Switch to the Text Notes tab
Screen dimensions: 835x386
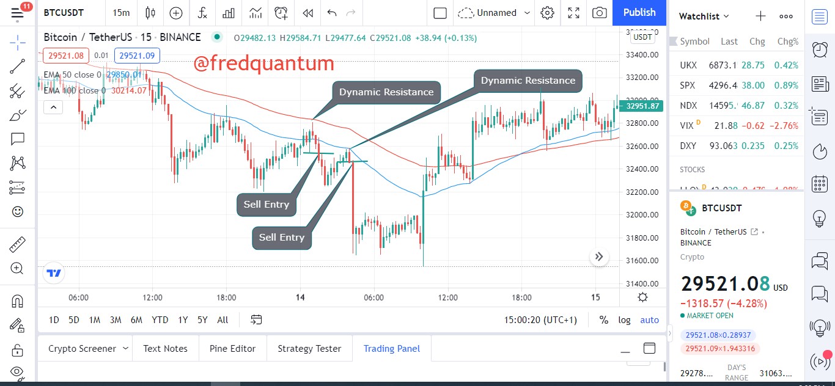click(x=165, y=349)
